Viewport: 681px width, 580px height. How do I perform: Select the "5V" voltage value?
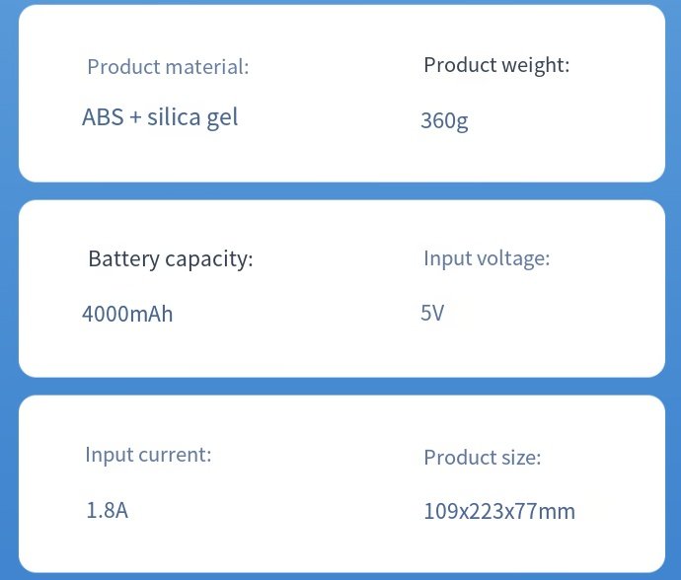[x=432, y=314]
